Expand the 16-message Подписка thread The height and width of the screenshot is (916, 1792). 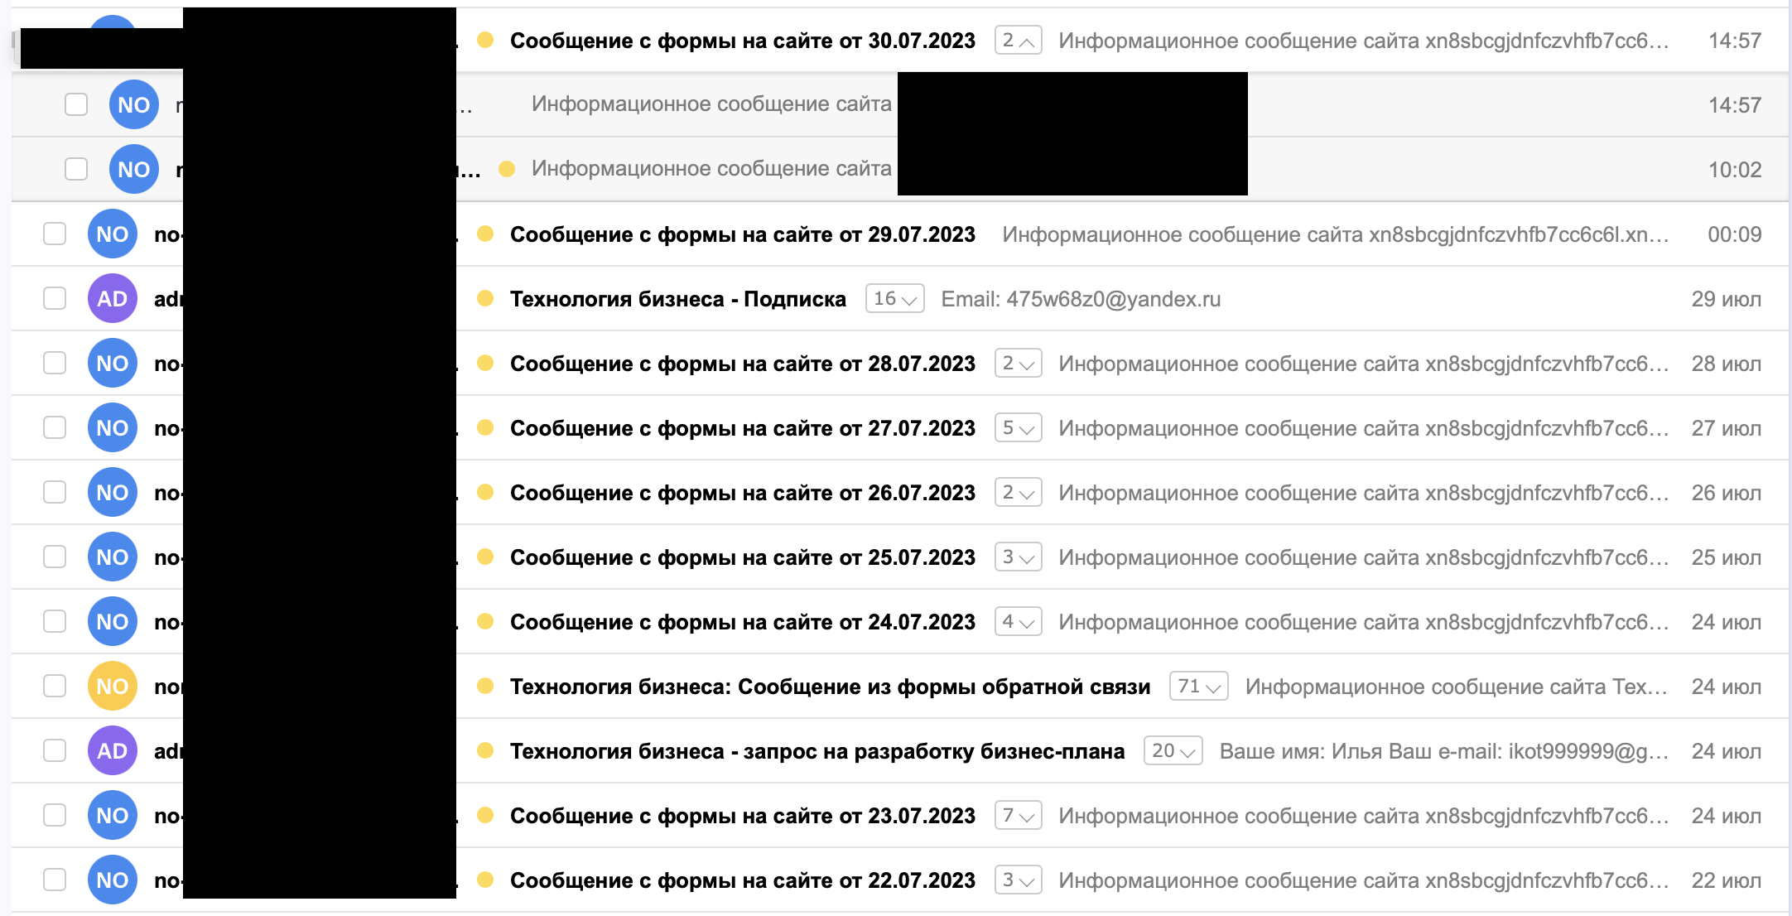pyautogui.click(x=895, y=298)
